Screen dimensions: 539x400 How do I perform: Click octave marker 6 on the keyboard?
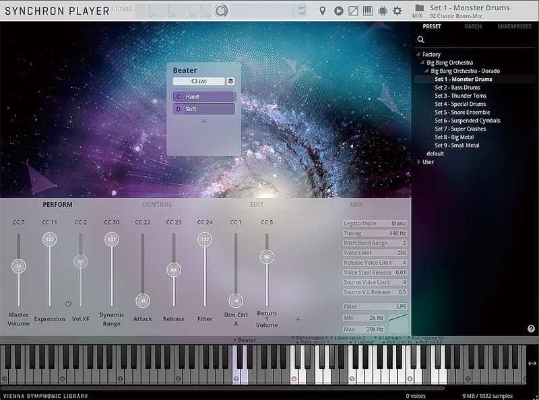pos(410,378)
